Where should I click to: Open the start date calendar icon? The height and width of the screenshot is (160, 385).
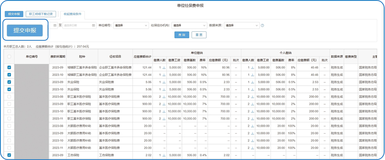click(x=55, y=25)
